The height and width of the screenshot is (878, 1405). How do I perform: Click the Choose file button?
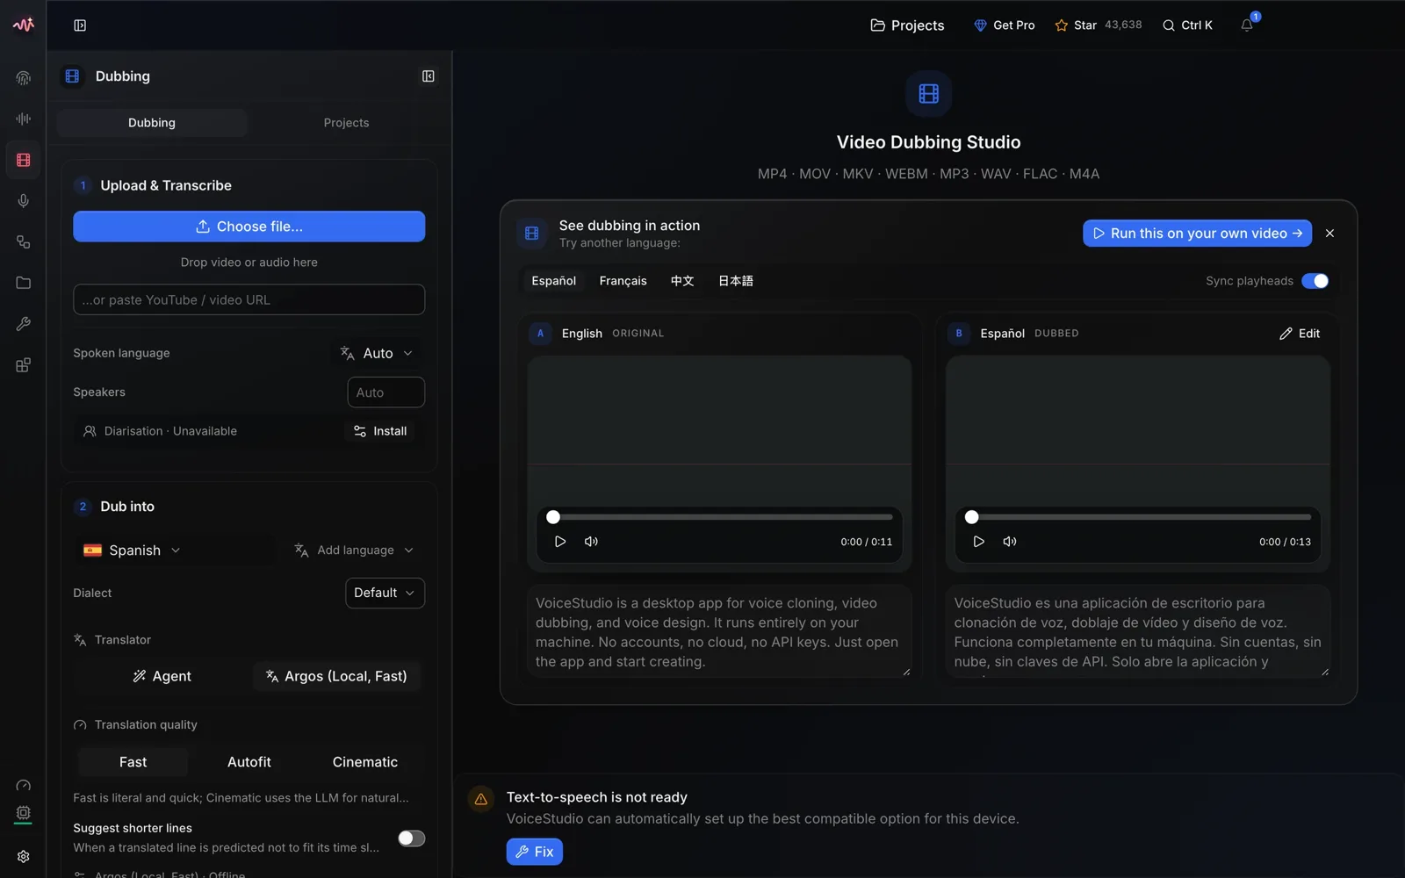[x=249, y=227]
